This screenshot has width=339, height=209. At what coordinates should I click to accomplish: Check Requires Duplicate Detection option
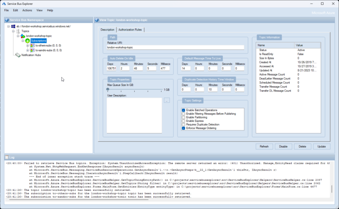tap(184, 124)
